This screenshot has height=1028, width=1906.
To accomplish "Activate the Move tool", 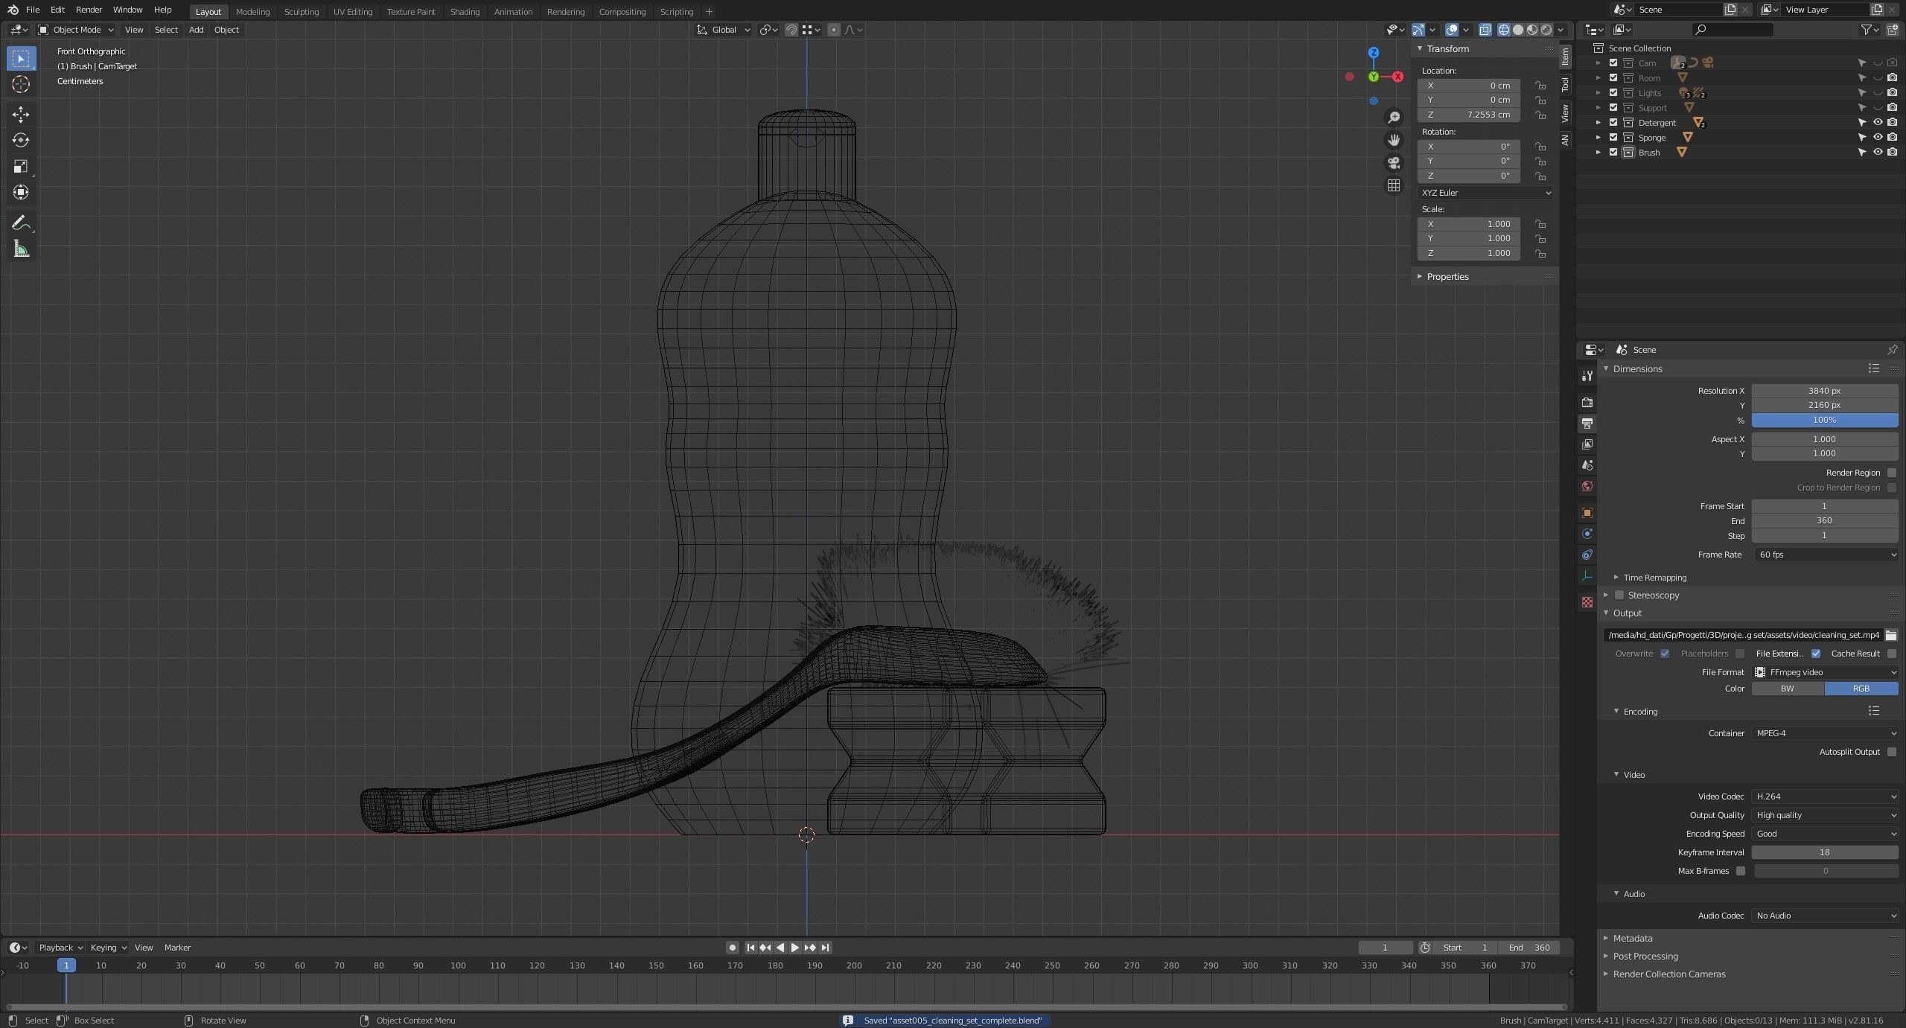I will [x=21, y=114].
